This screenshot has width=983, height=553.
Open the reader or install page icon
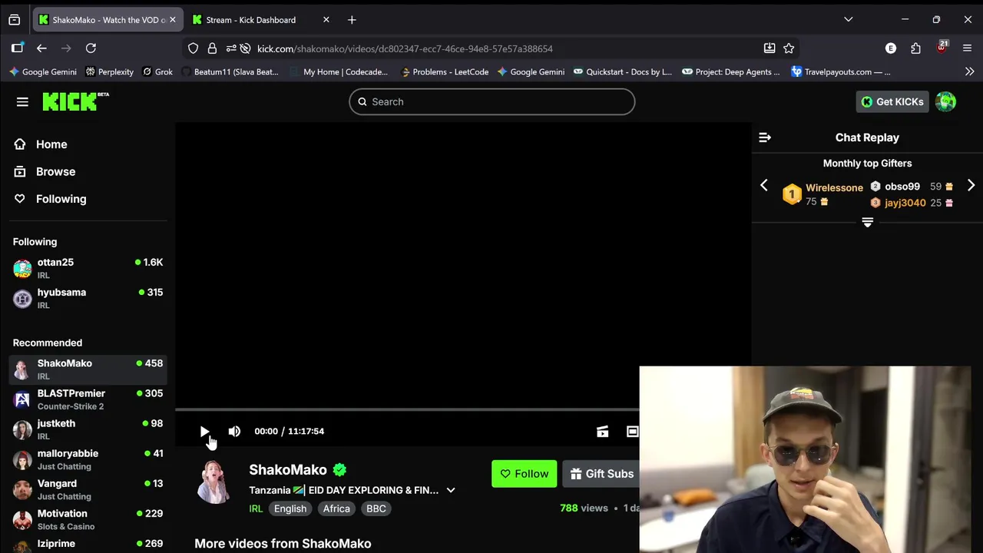[x=770, y=48]
